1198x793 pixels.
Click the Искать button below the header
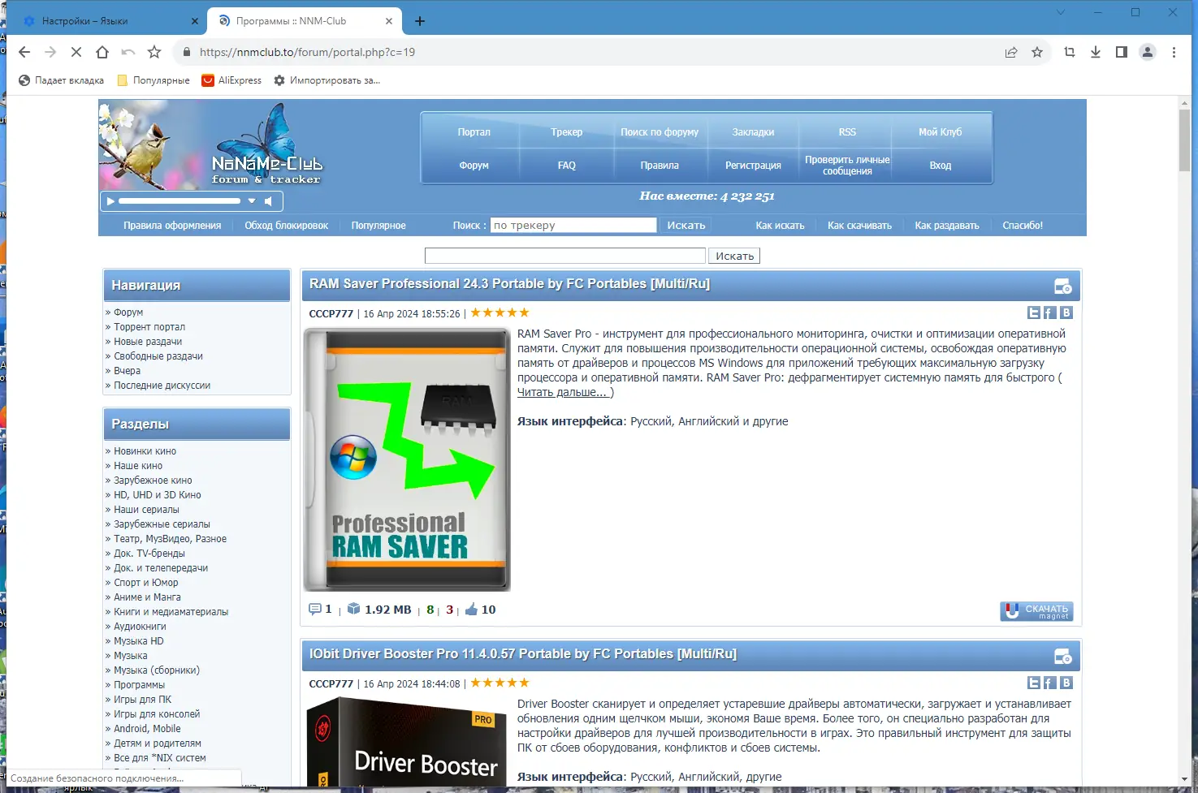pyautogui.click(x=735, y=256)
